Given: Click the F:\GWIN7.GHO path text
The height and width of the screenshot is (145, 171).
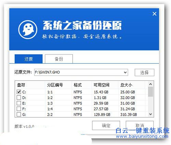Looking at the screenshot, I should pos(47,72).
